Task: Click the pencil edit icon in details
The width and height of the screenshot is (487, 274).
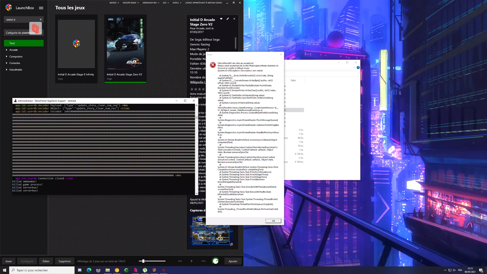Action: (228, 19)
